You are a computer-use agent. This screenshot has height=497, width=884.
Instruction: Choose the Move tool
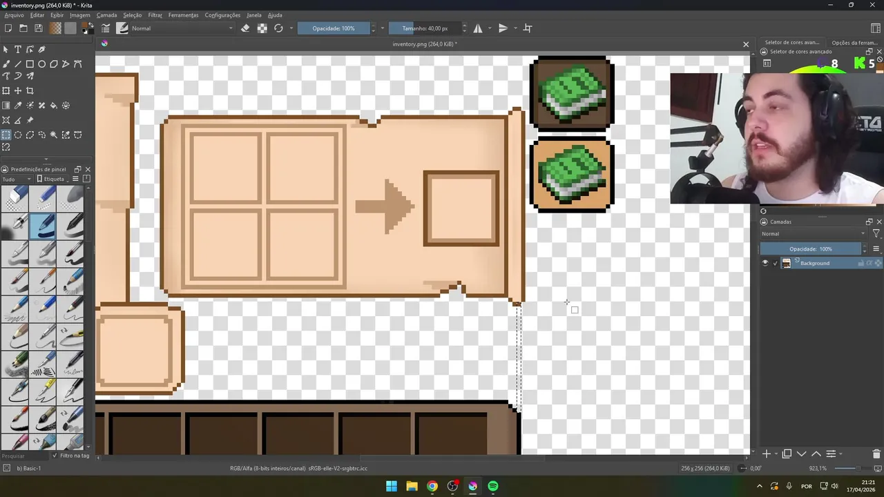click(x=18, y=91)
